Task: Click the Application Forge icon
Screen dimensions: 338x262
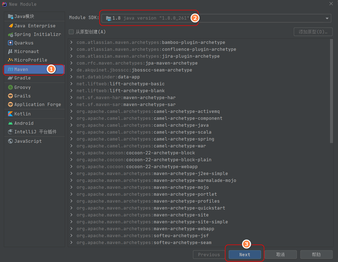Action: (10, 104)
